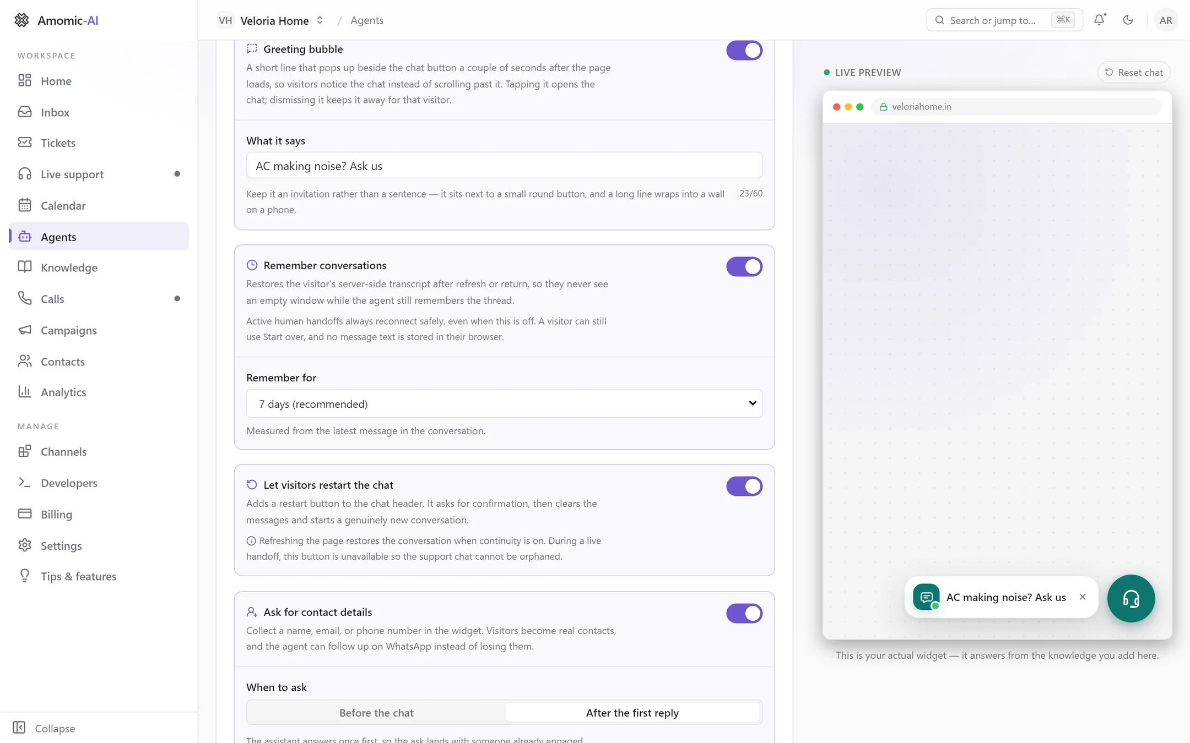Image resolution: width=1190 pixels, height=743 pixels.
Task: Click the Agents item in sidebar
Action: tap(99, 237)
